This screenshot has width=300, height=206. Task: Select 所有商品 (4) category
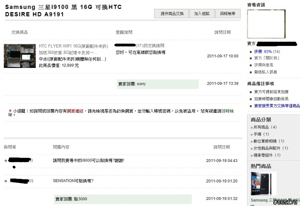265,127
